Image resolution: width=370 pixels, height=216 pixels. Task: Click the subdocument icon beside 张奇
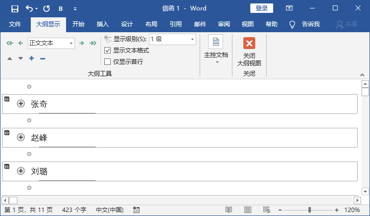[x=7, y=99]
